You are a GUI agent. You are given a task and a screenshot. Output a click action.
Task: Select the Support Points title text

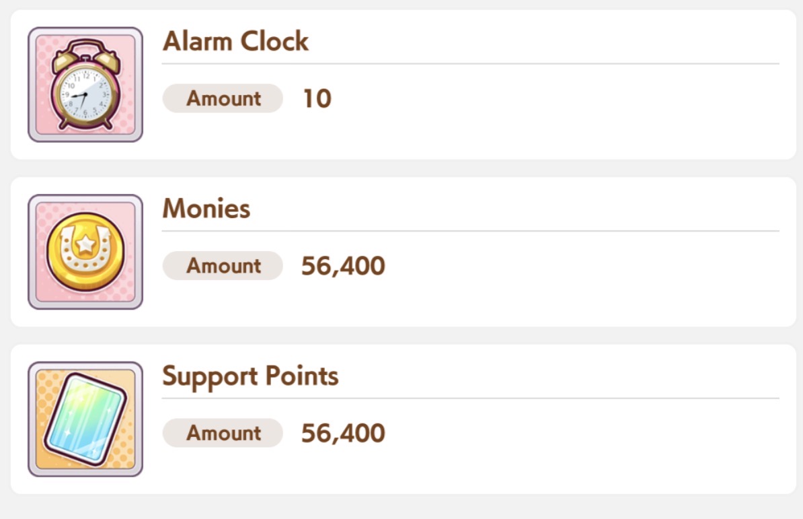250,376
